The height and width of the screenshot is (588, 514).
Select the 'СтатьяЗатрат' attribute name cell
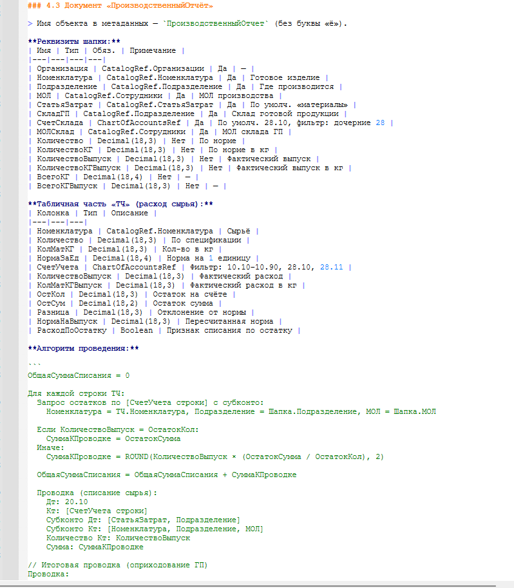coord(64,104)
